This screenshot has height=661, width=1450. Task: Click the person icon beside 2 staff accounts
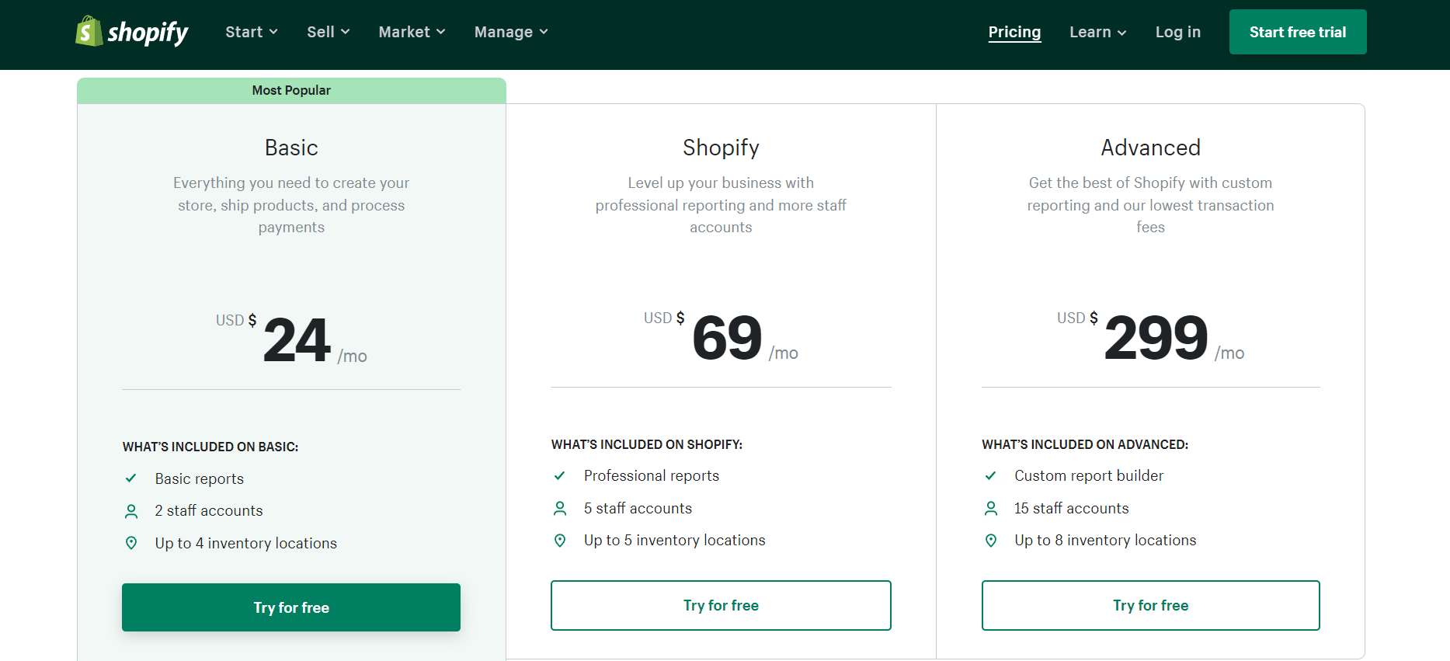coord(131,511)
